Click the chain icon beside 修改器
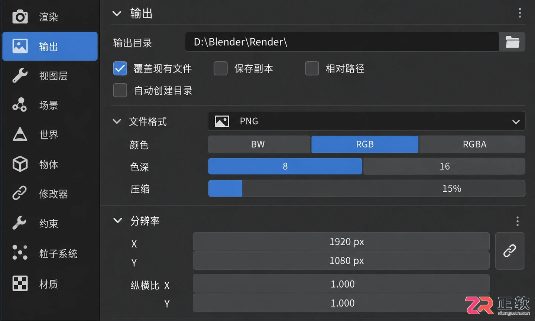This screenshot has height=321, width=535. coord(20,193)
